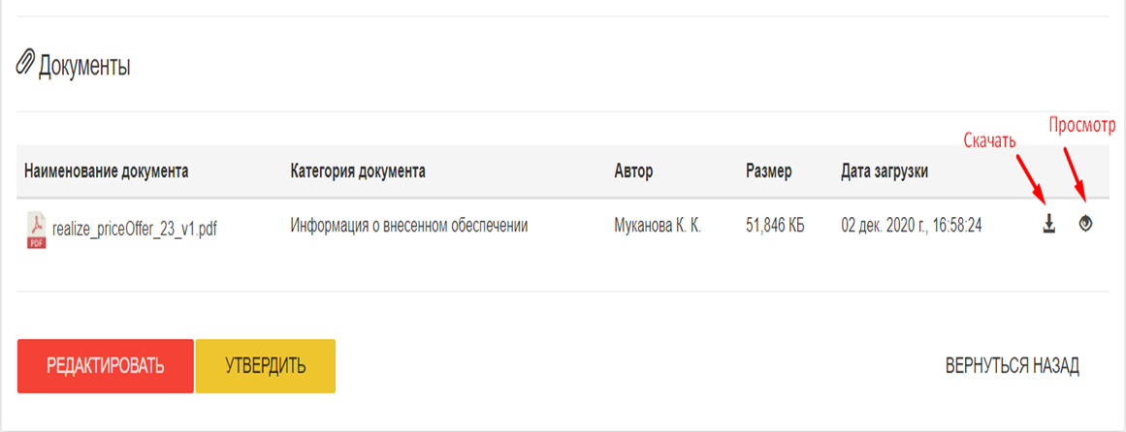Click the red Просмотр annotation label
1126x432 pixels.
(x=1082, y=126)
